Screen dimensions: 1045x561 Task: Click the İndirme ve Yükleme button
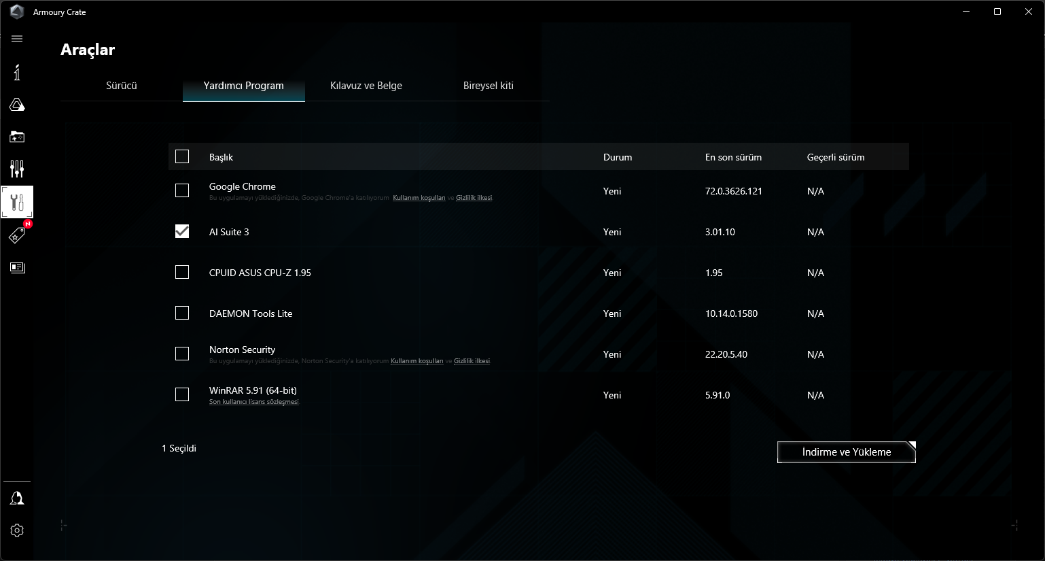pos(847,452)
